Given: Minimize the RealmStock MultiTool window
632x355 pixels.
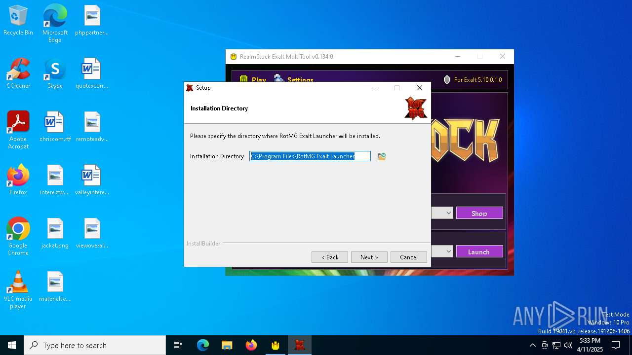Looking at the screenshot, I should [458, 57].
